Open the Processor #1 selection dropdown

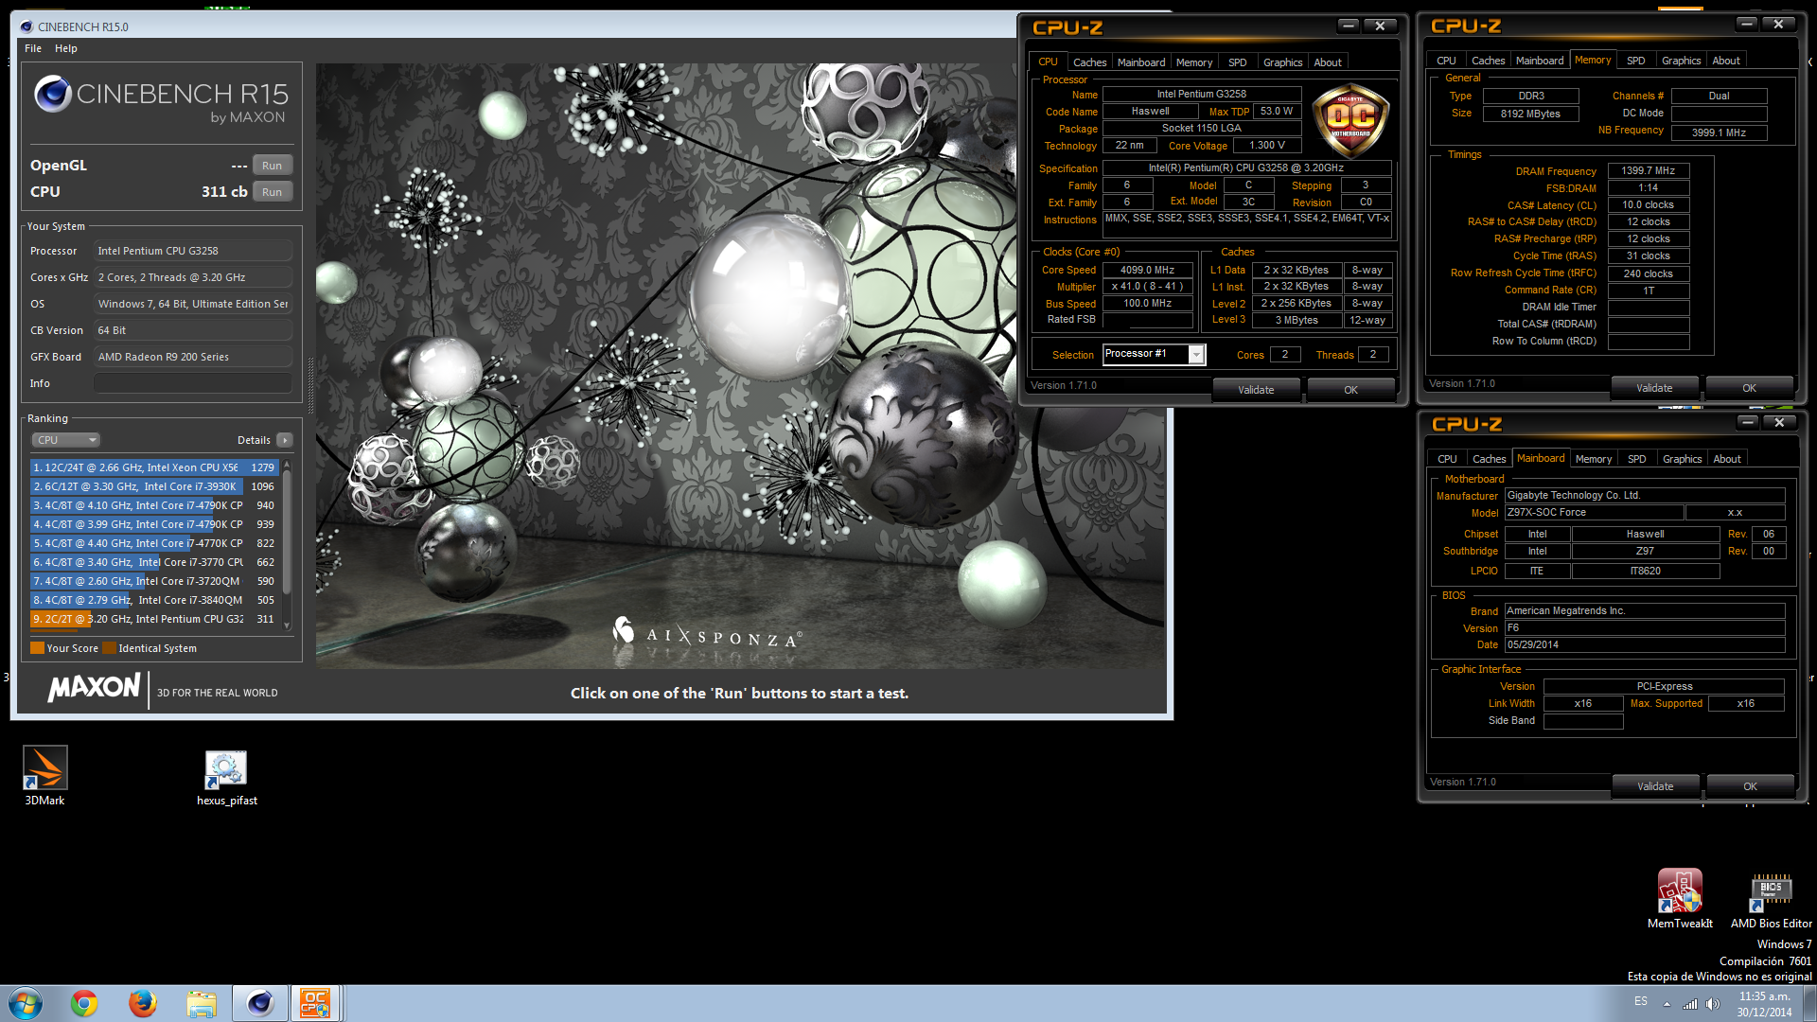1196,354
